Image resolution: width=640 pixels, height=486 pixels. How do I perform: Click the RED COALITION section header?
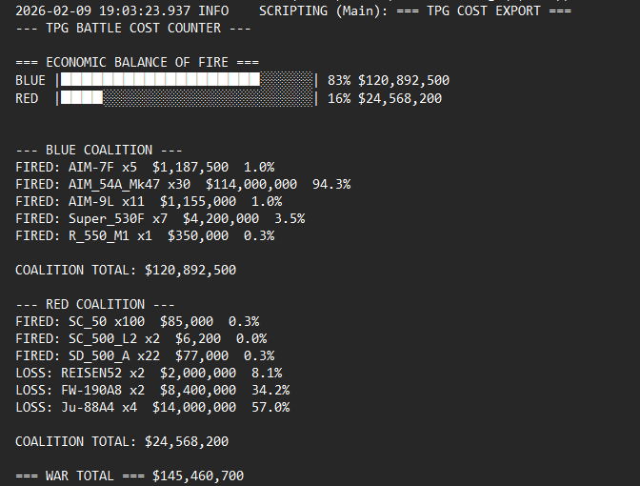[x=94, y=304]
